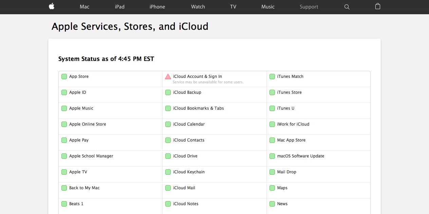Click the green status icon beside App Store
The width and height of the screenshot is (429, 214).
[64, 77]
